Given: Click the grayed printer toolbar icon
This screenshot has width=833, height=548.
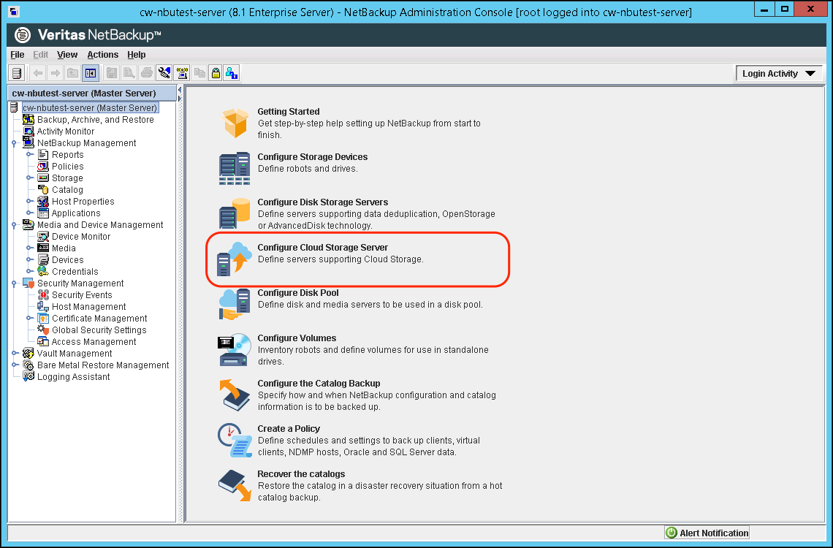Looking at the screenshot, I should 147,73.
